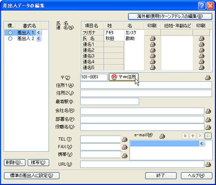This screenshot has height=185, width=216.
Task: Click 〒⇔住所 conversion button
Action: click(x=124, y=77)
